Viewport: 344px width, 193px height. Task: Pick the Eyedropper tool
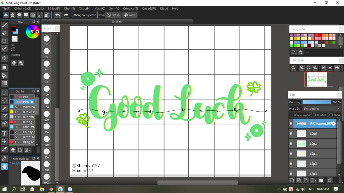[4, 158]
